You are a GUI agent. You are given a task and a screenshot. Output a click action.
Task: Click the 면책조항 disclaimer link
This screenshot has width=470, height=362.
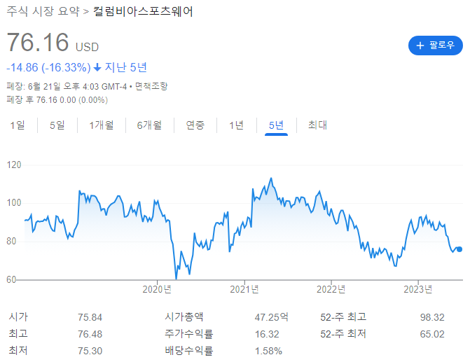pos(151,86)
